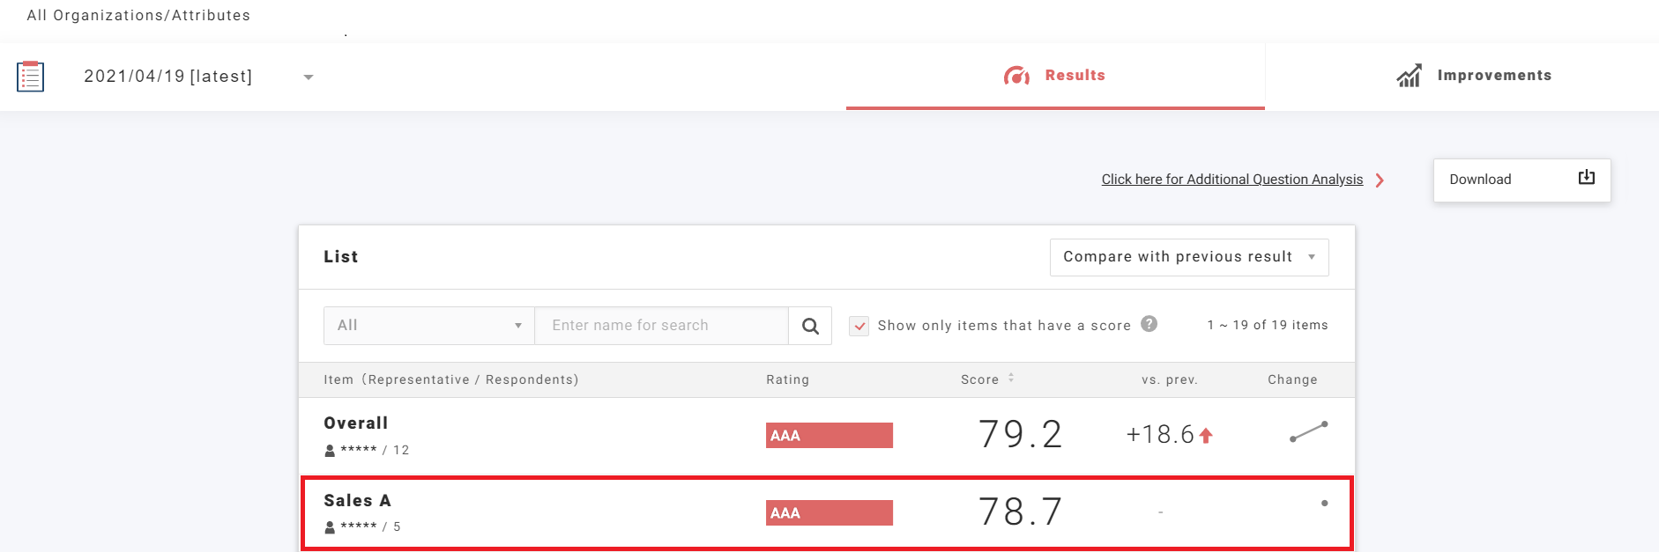Image resolution: width=1659 pixels, height=552 pixels.
Task: Expand Compare with previous result dropdown
Action: coord(1188,257)
